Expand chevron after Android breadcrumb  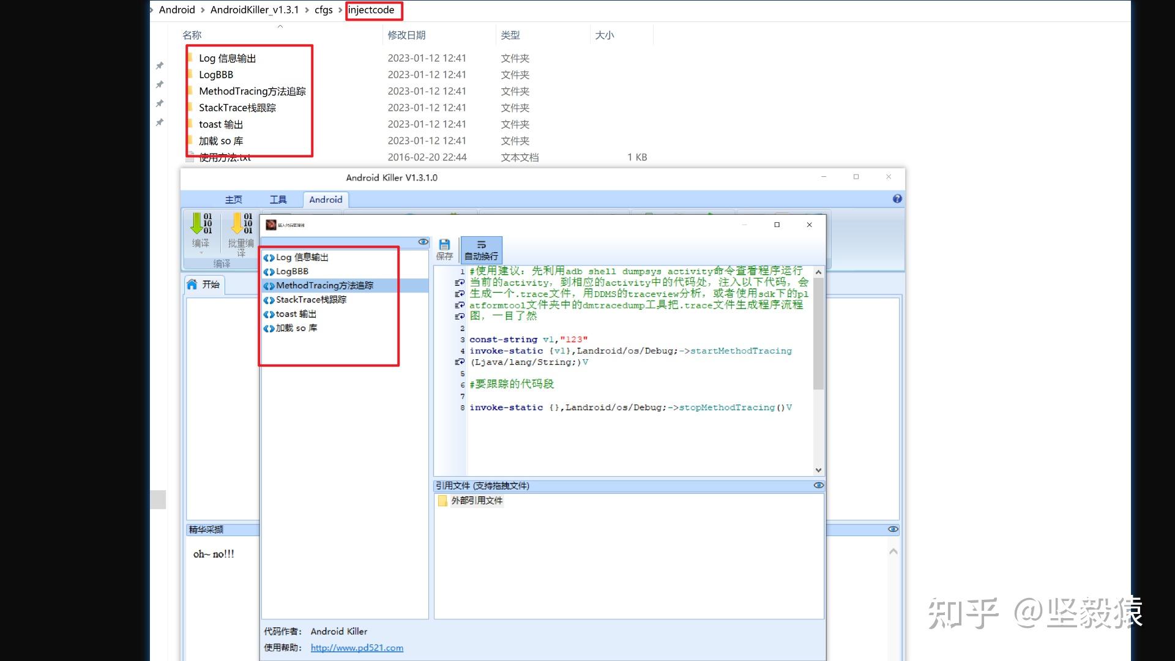coord(203,10)
